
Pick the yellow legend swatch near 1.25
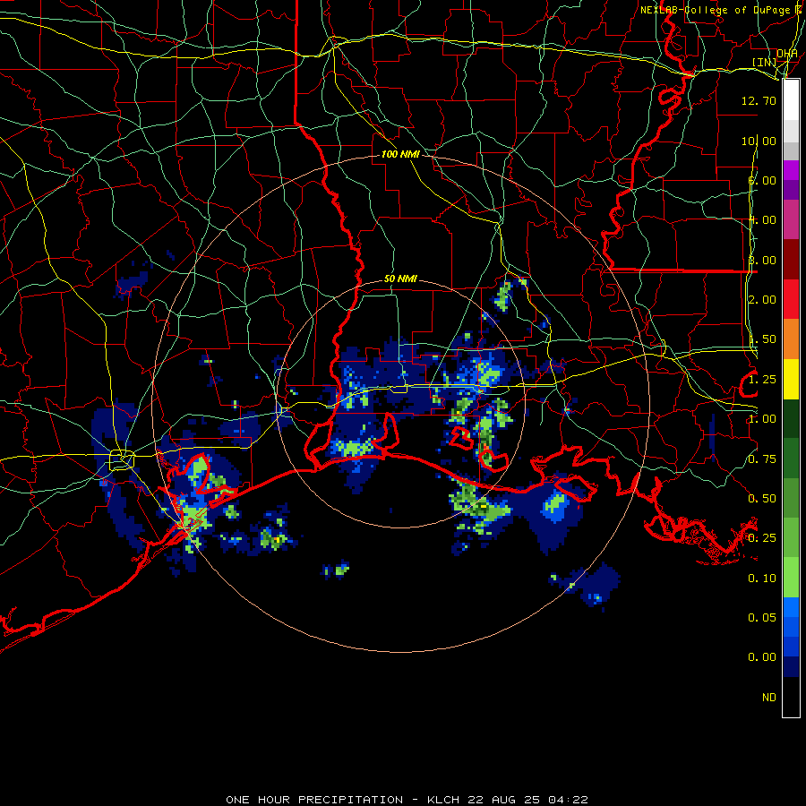tap(791, 379)
